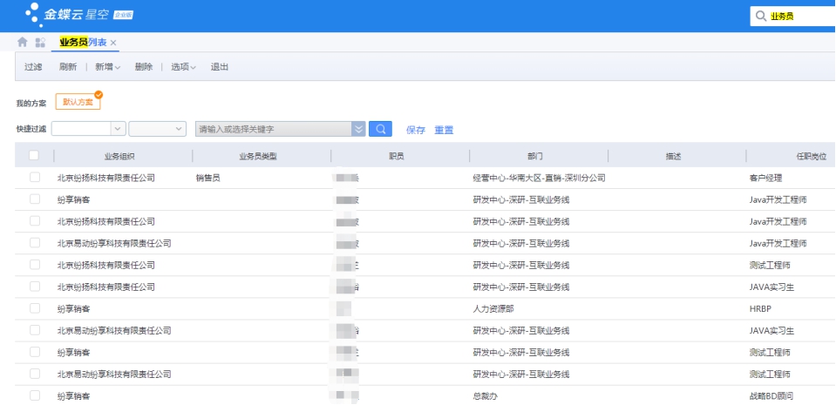Select the 默认方案 scheme button
This screenshot has height=405, width=836.
coord(78,102)
